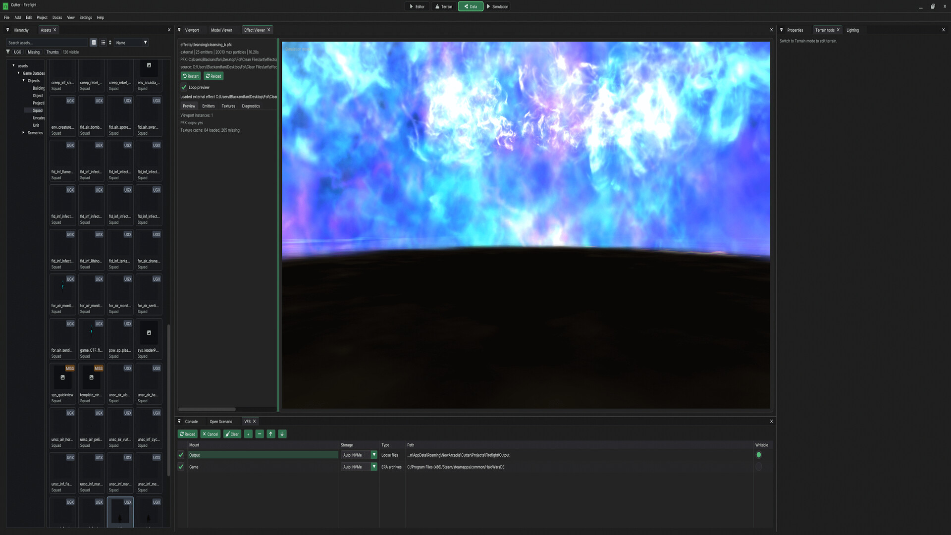Toggle Writable indicator for Game mount
This screenshot has width=951, height=535.
pyautogui.click(x=759, y=467)
